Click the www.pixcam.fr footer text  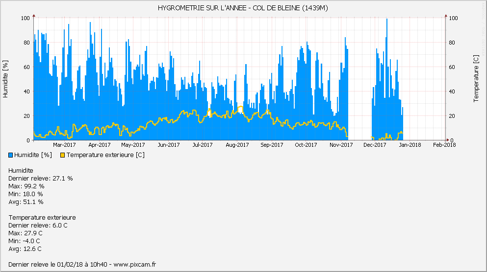(x=134, y=265)
